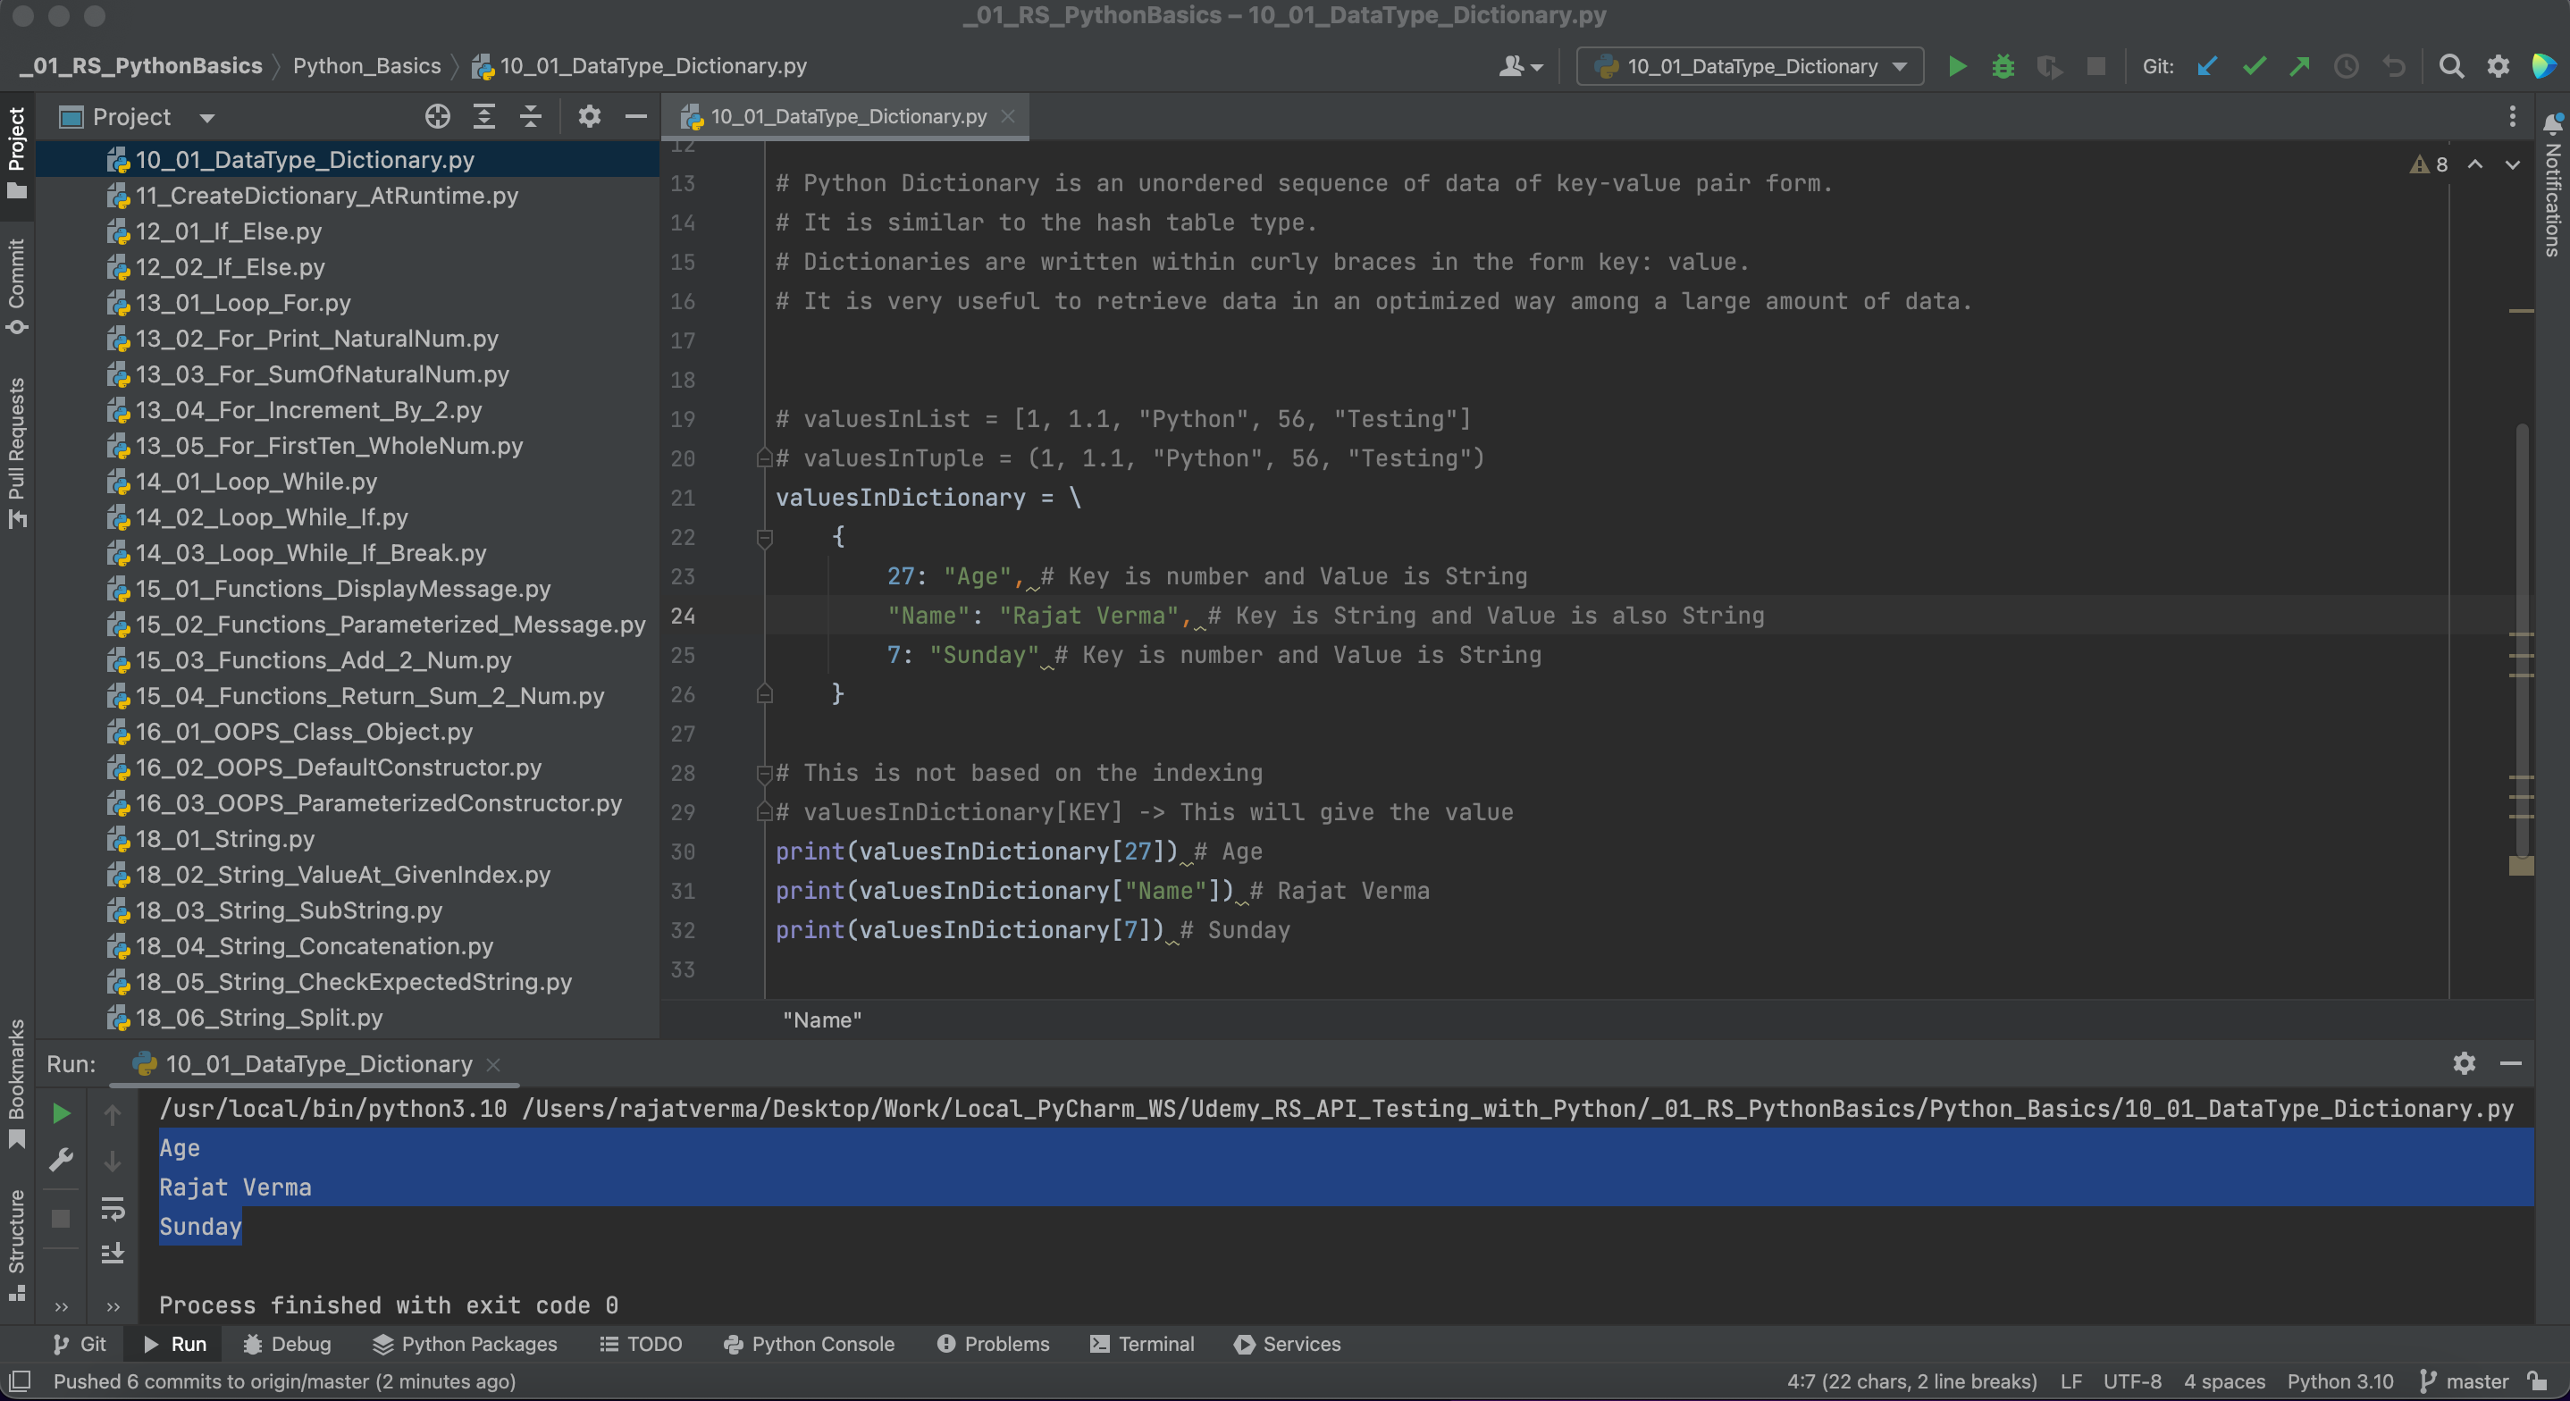Screen dimensions: 2570x1401
Task: Open Python Packages tool window
Action: 465,1344
